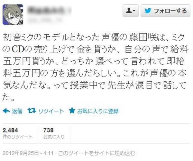The image size is (193, 161).
Task: Click お気に入りに登録 to favorite tweet
Action: 98,111
